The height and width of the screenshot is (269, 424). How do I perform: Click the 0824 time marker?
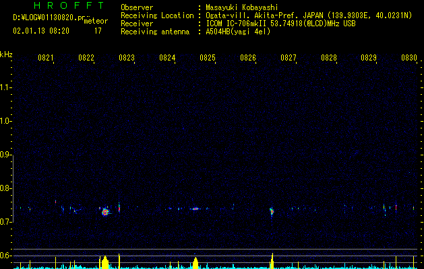167,58
